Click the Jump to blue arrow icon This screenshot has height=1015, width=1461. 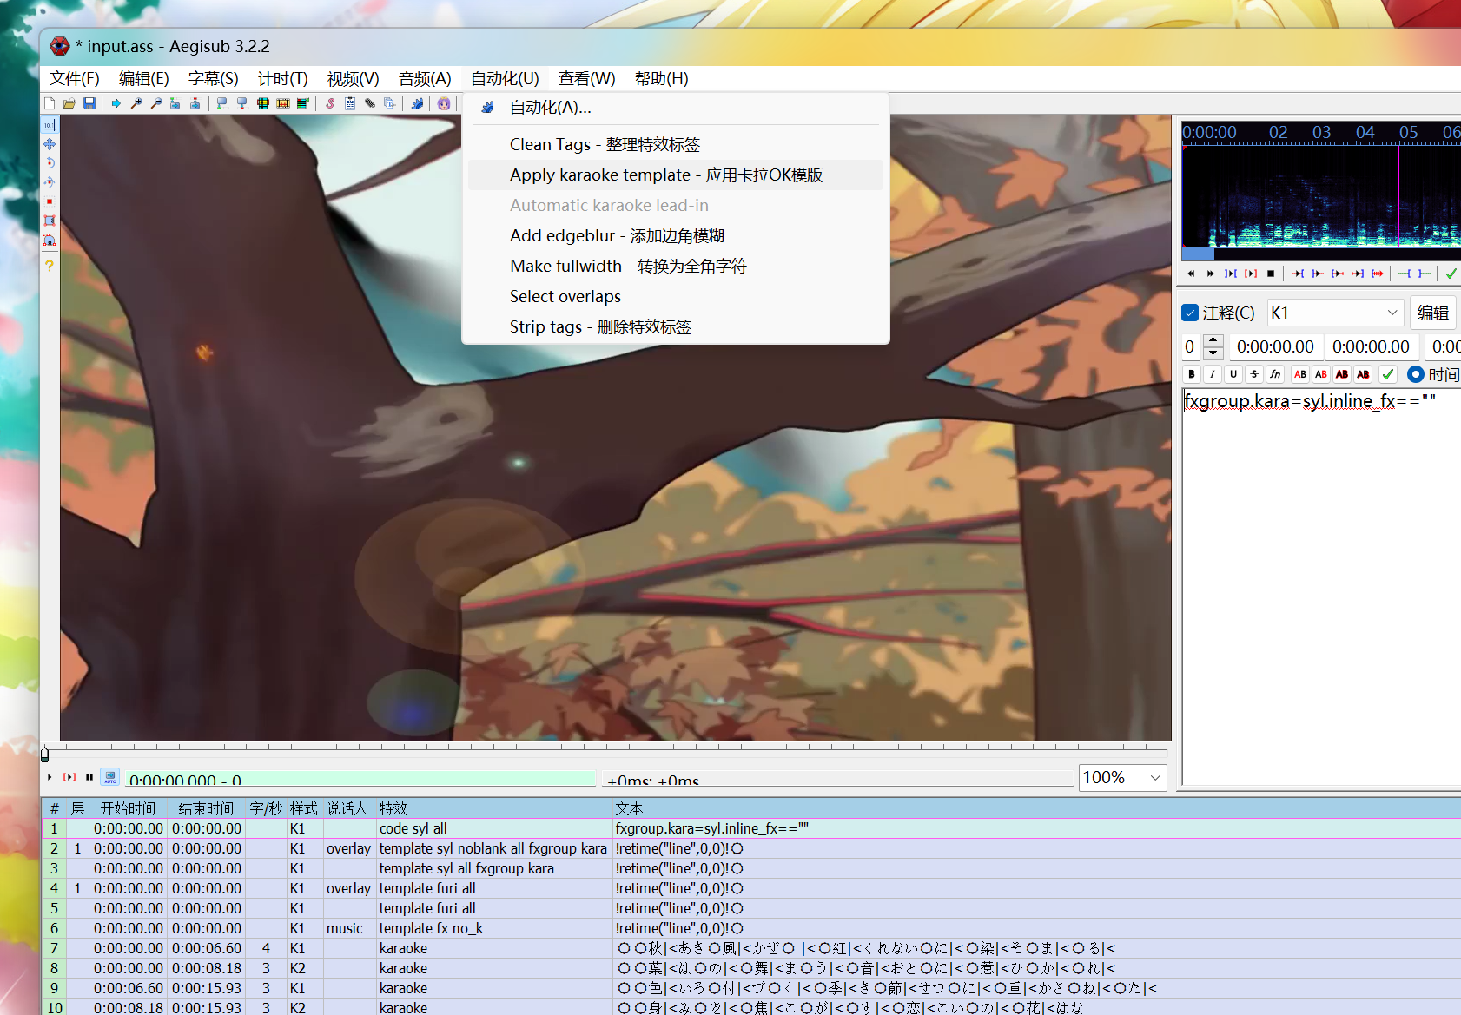pyautogui.click(x=116, y=103)
